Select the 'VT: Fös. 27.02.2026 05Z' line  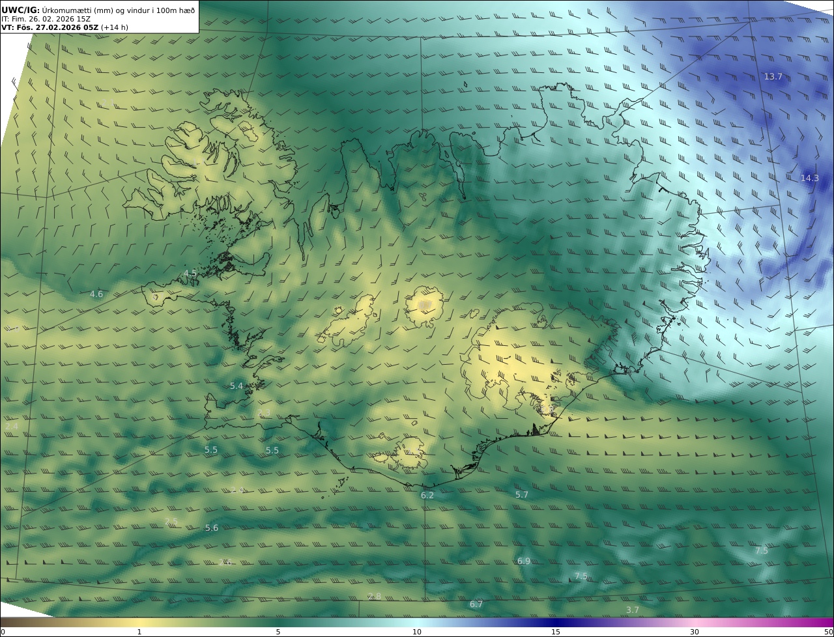click(50, 27)
